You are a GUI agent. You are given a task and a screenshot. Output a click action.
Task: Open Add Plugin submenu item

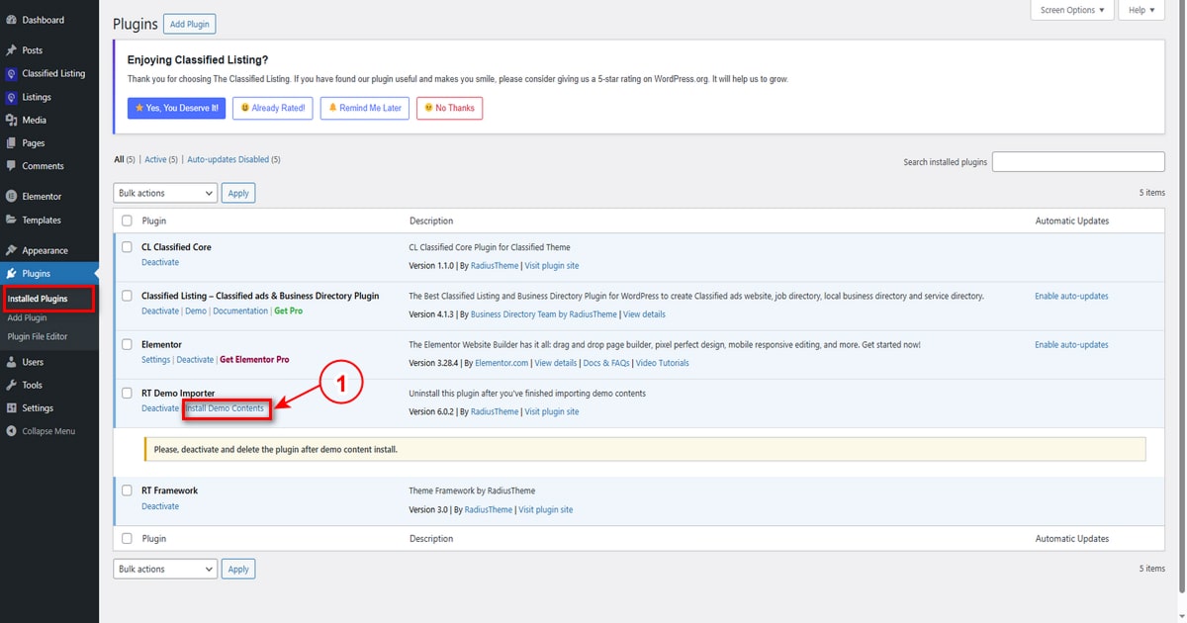(27, 318)
